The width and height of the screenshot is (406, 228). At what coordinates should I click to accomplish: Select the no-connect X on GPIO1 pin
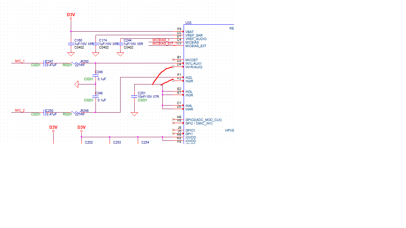pos(173,130)
